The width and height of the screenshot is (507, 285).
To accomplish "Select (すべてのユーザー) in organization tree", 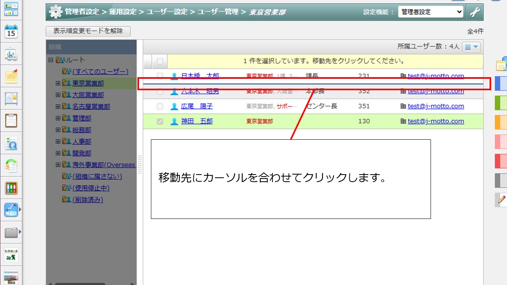I will (x=100, y=72).
